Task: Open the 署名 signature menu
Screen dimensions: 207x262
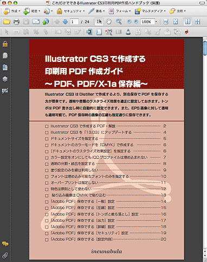Action: point(96,11)
